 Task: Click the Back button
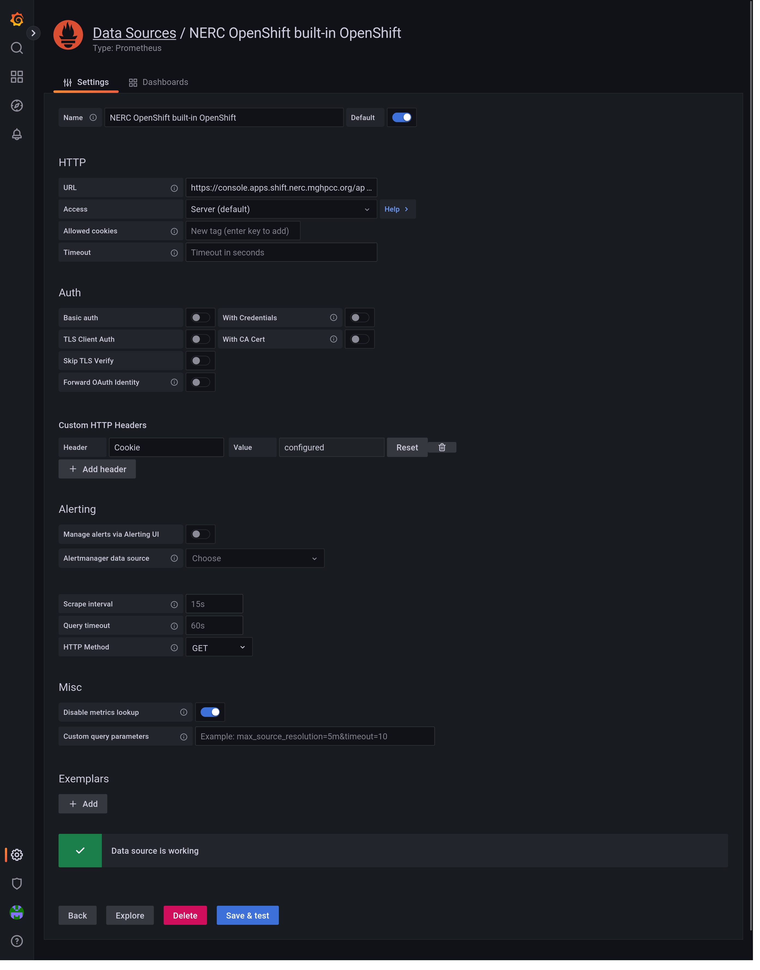coord(78,924)
